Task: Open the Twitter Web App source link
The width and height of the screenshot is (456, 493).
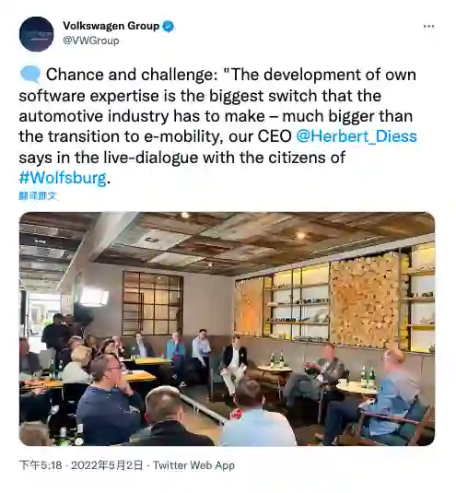Action: coord(193,465)
